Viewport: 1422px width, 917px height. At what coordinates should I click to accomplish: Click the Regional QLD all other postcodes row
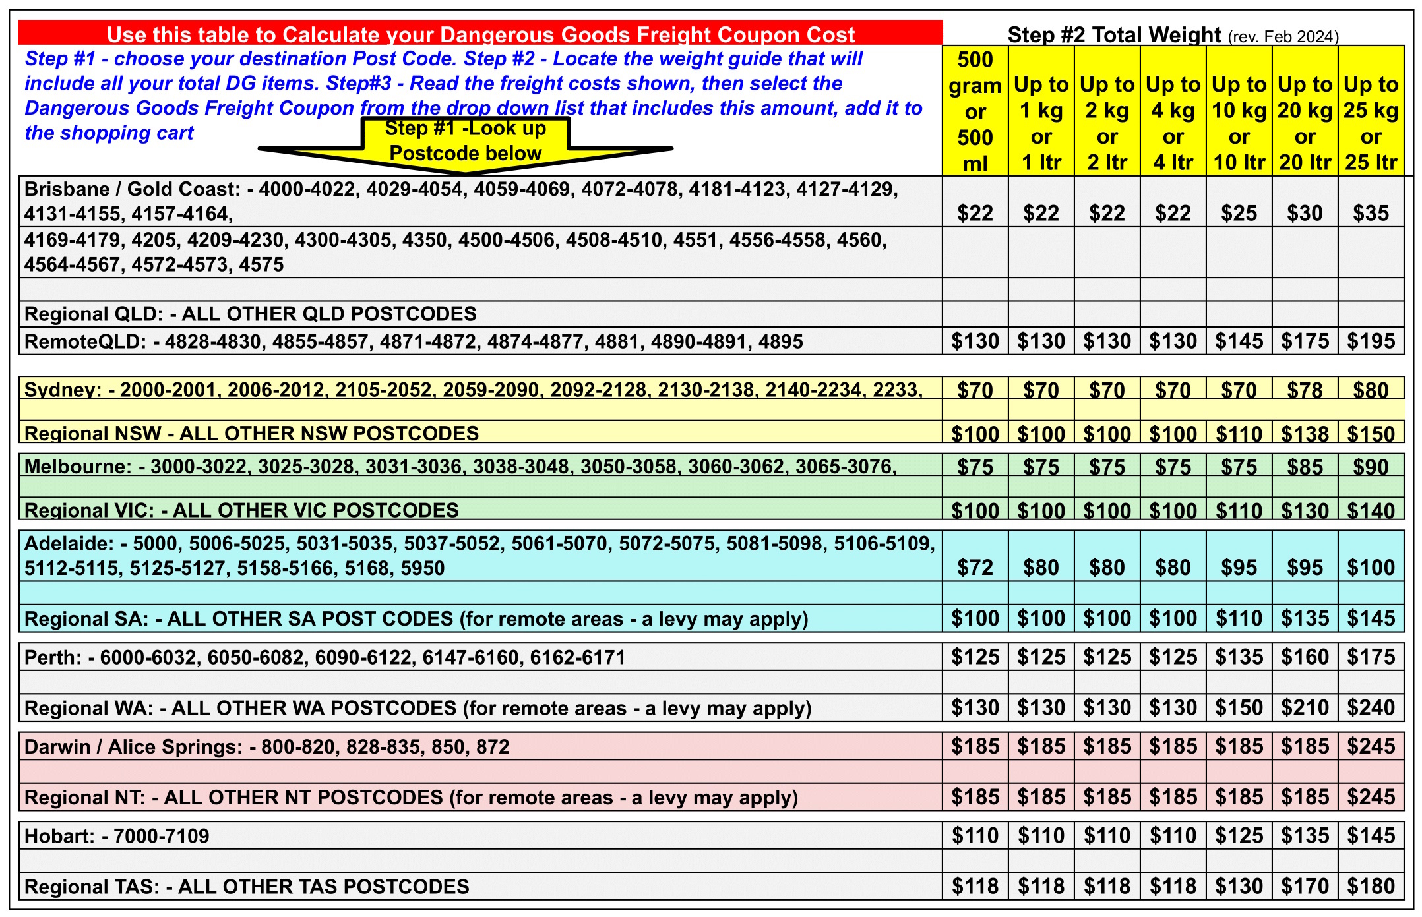click(251, 314)
